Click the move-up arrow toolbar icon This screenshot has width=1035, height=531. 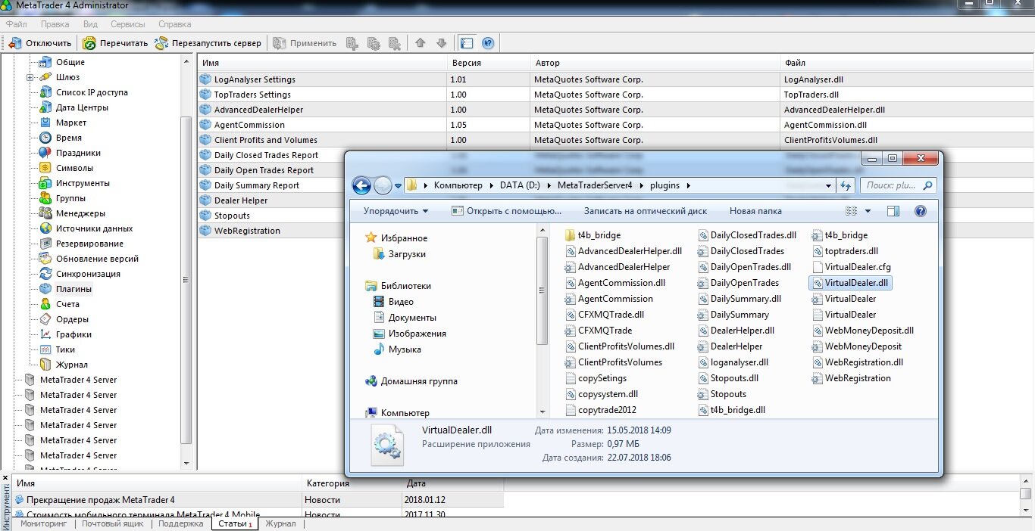[421, 43]
